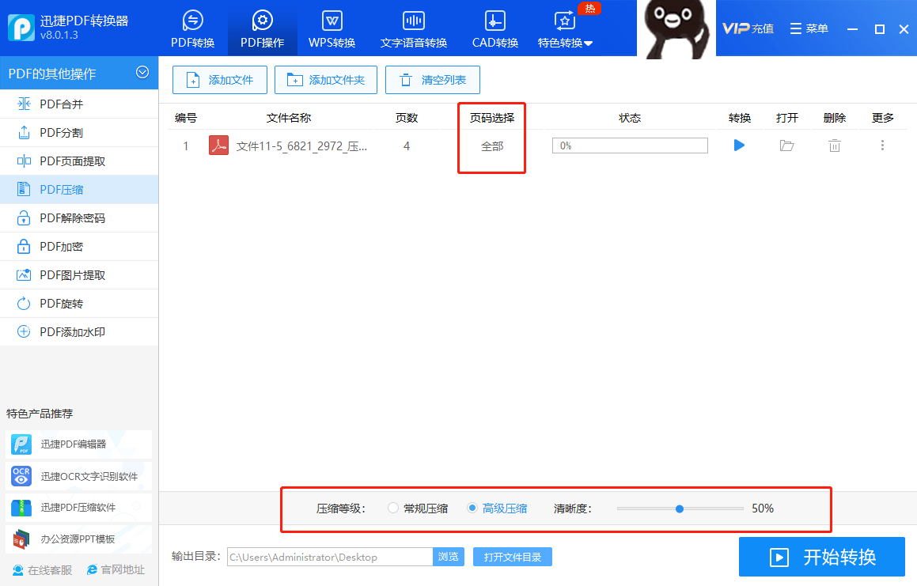Collapse the PDF的其他操作 section
Screen dimensions: 917x586
[142, 73]
